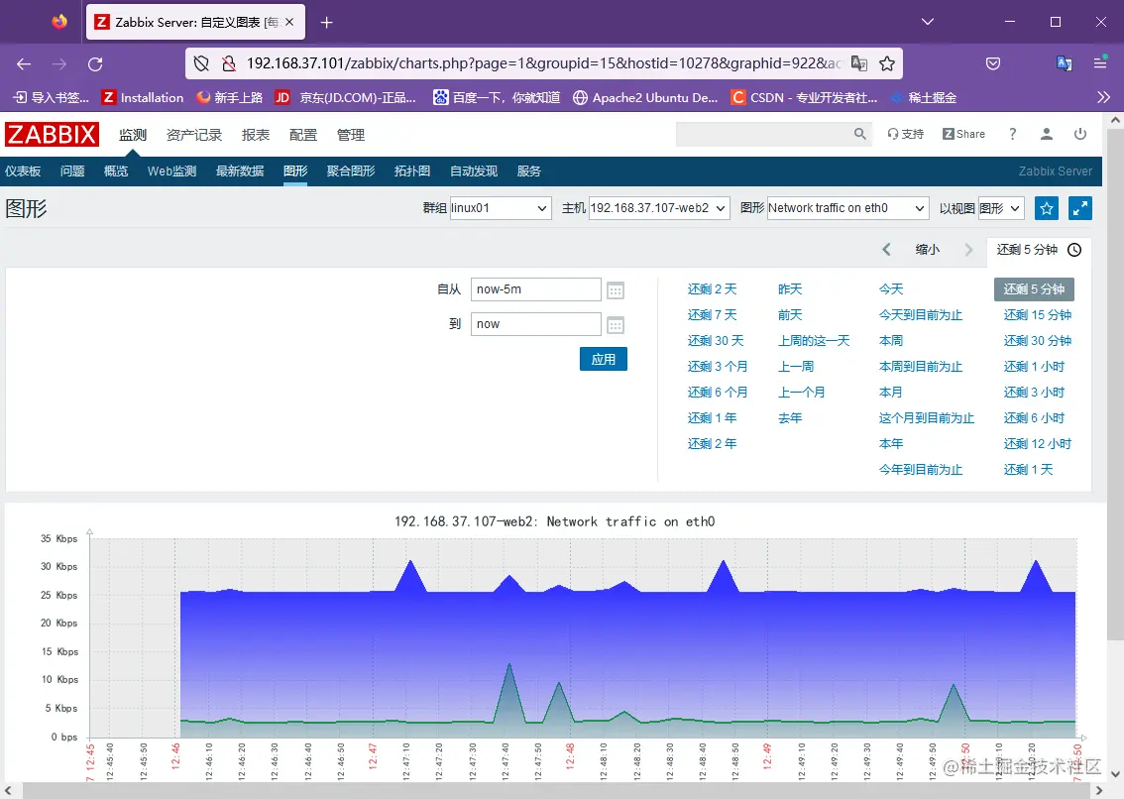Open the calendar picker beside the 自从 field
The image size is (1124, 799).
click(x=615, y=288)
